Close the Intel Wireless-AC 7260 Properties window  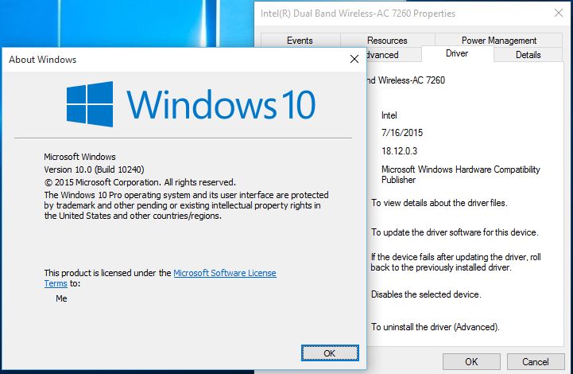pos(559,14)
